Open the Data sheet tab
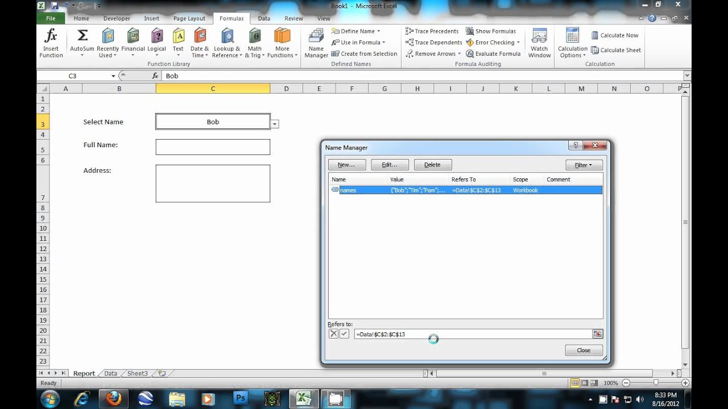 tap(111, 373)
